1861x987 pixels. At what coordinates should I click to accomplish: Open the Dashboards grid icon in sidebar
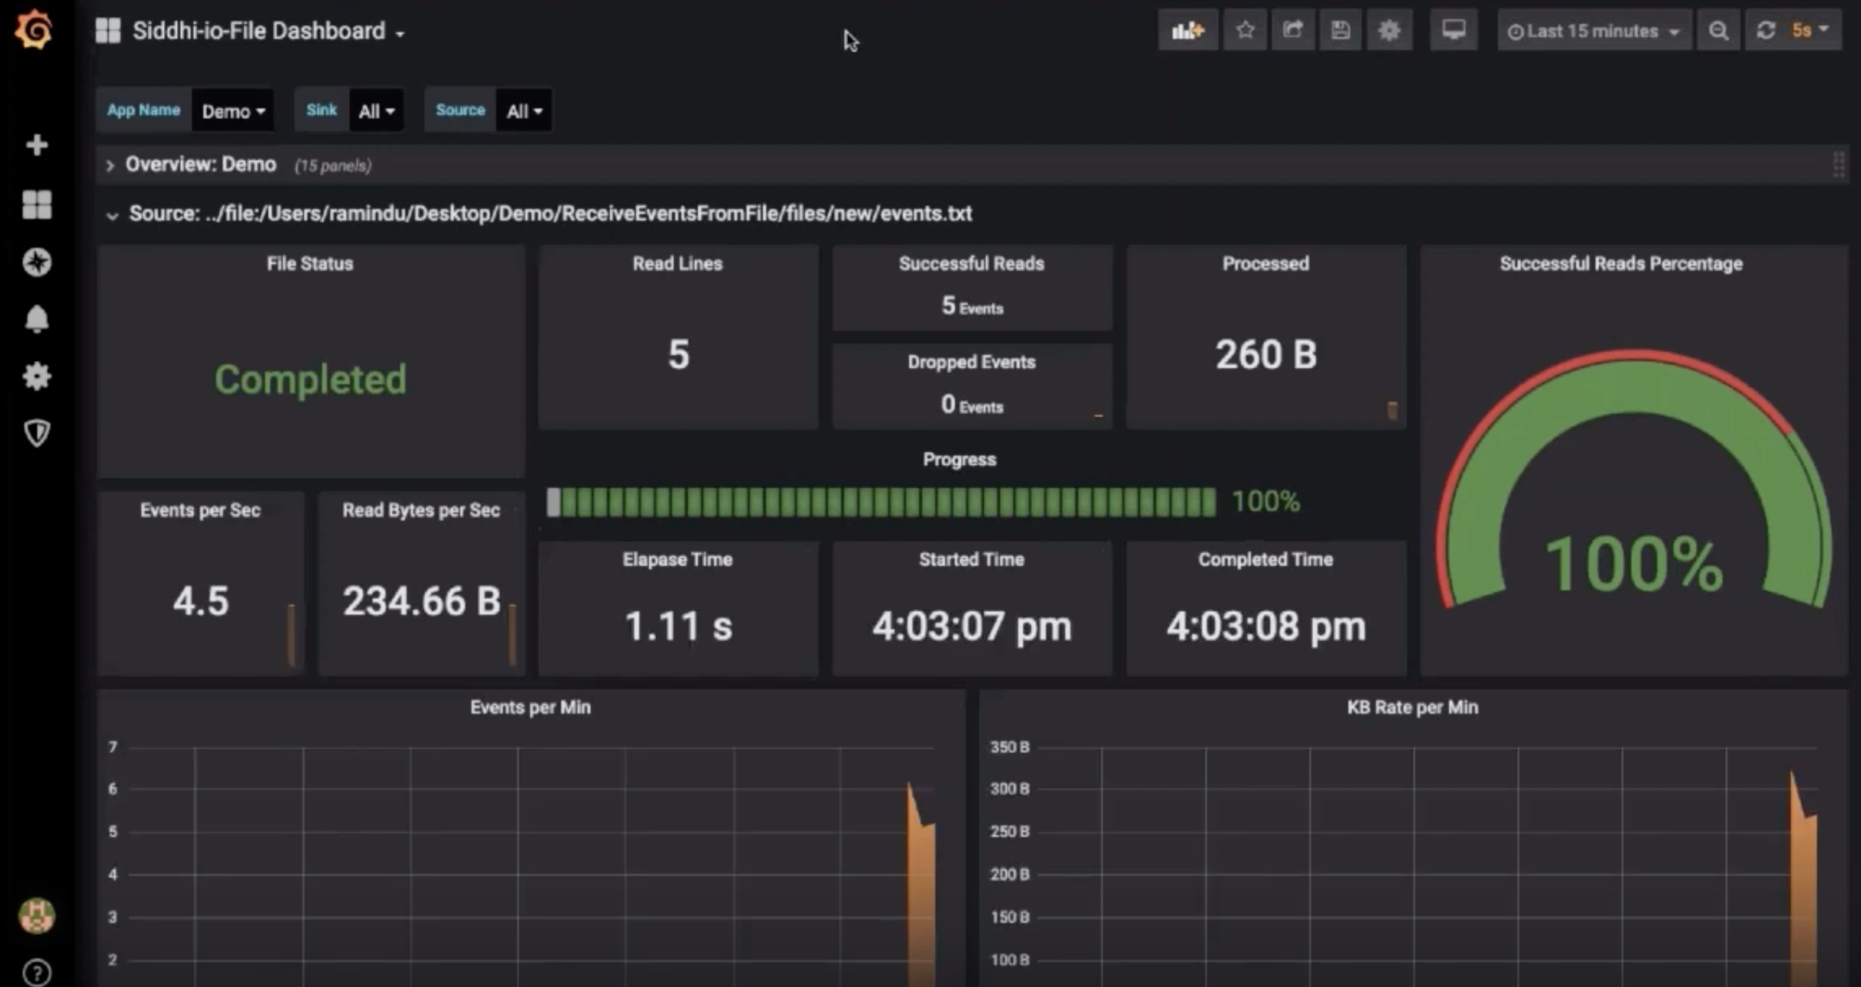pyautogui.click(x=36, y=205)
